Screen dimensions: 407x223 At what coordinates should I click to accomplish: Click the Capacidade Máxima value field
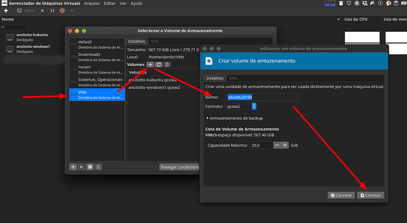point(261,145)
